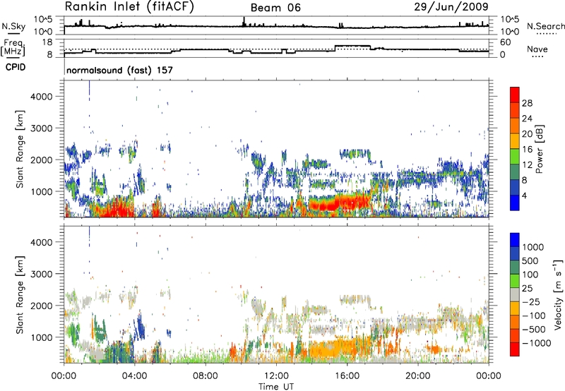Viewport: 565px width, 391px height.
Task: Click the 'Power [dB]' color bar title
Action: 540,149
